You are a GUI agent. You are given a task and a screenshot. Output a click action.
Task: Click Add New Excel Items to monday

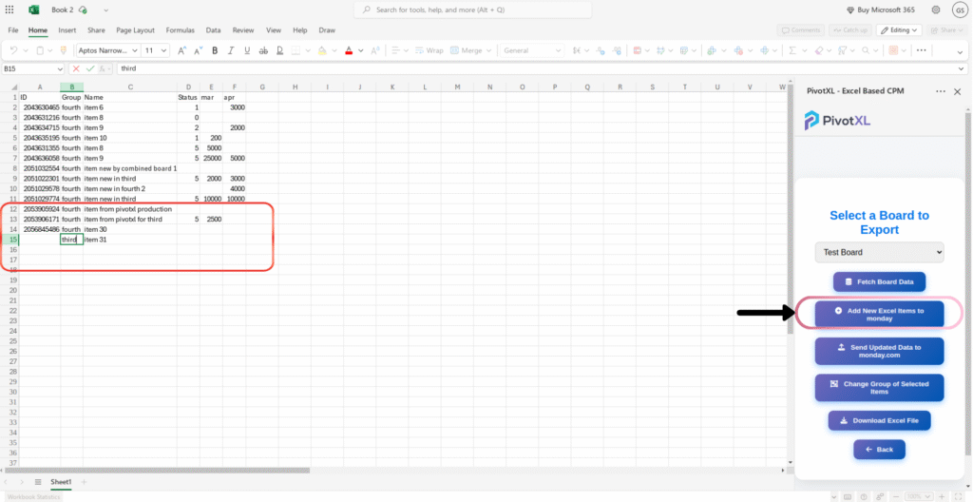pyautogui.click(x=879, y=315)
